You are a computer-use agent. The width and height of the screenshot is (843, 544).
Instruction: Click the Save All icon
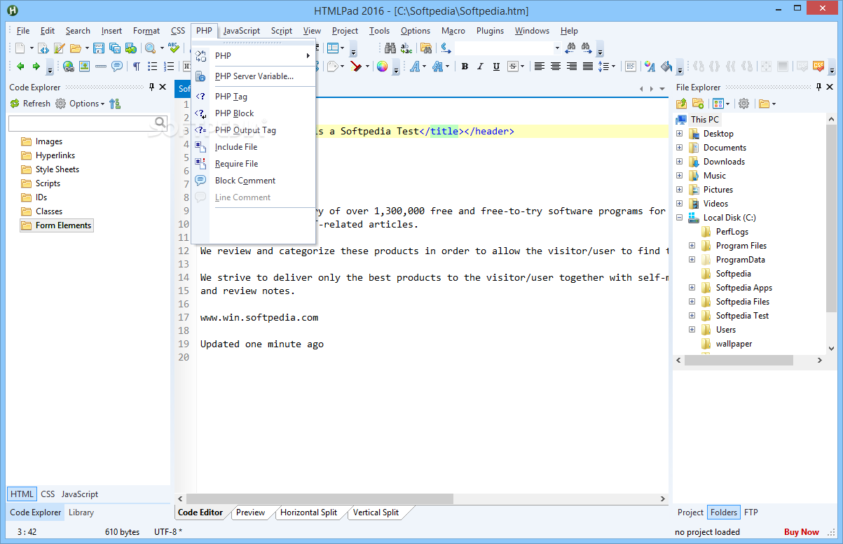click(x=114, y=48)
